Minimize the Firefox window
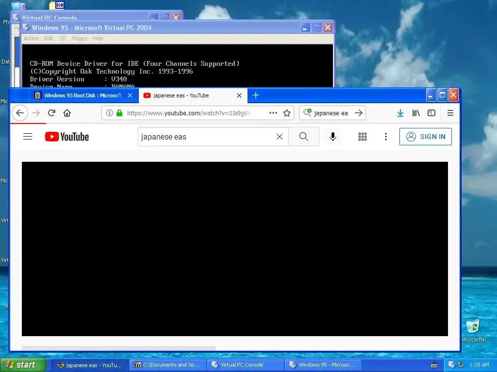The width and height of the screenshot is (497, 372). pyautogui.click(x=431, y=95)
